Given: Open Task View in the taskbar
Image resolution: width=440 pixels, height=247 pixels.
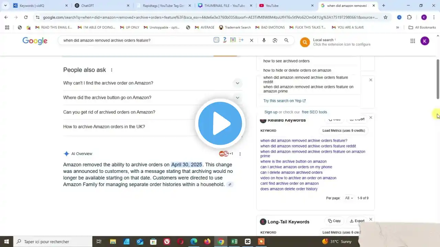Looking at the screenshot, I should pyautogui.click(x=99, y=242).
